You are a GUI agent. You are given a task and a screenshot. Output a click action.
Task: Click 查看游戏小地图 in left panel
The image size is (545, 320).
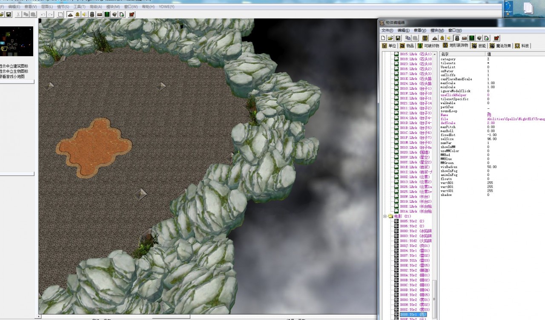click(x=12, y=76)
